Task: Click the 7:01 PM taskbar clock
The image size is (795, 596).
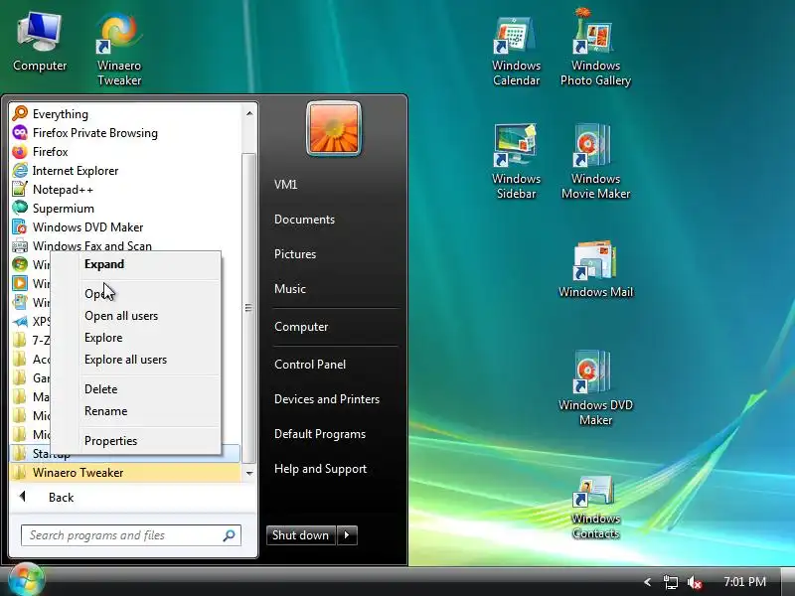Action: point(744,582)
